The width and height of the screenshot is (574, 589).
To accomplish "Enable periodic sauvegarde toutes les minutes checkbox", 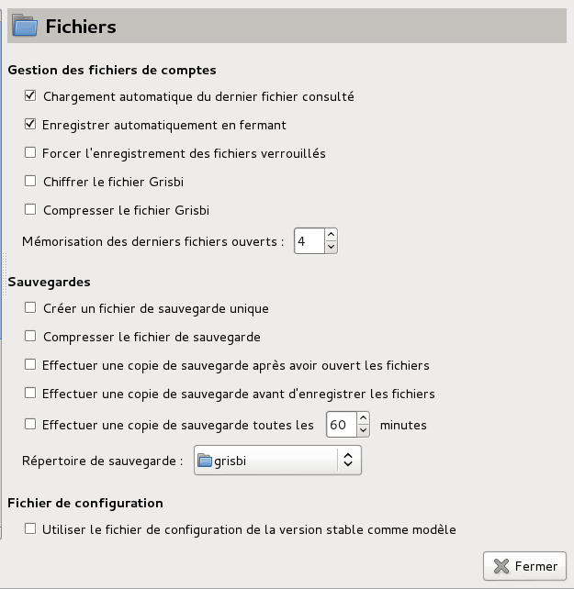I will [30, 425].
